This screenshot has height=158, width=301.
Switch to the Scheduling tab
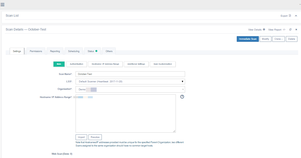[74, 51]
